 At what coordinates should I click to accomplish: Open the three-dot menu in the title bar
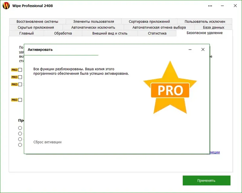(x=210, y=5)
